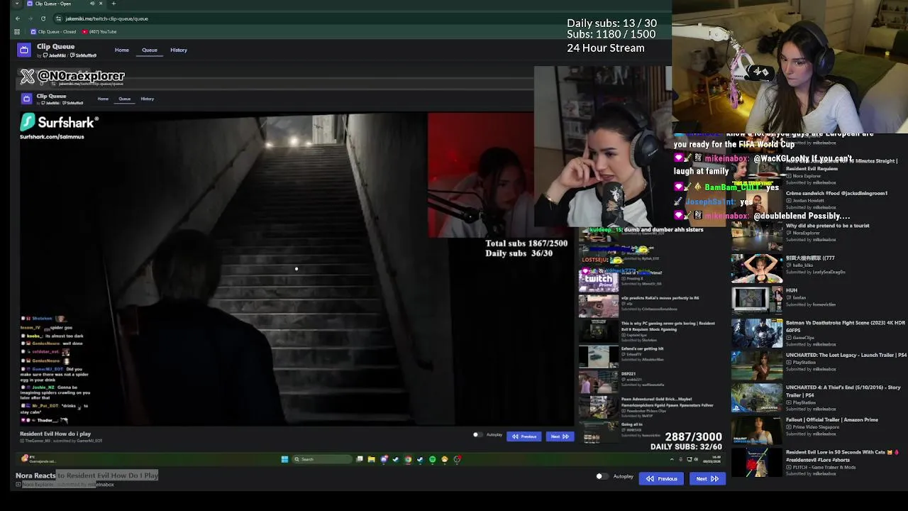This screenshot has height=511, width=908.
Task: Click the Previous button inside the embedded clip
Action: point(524,436)
